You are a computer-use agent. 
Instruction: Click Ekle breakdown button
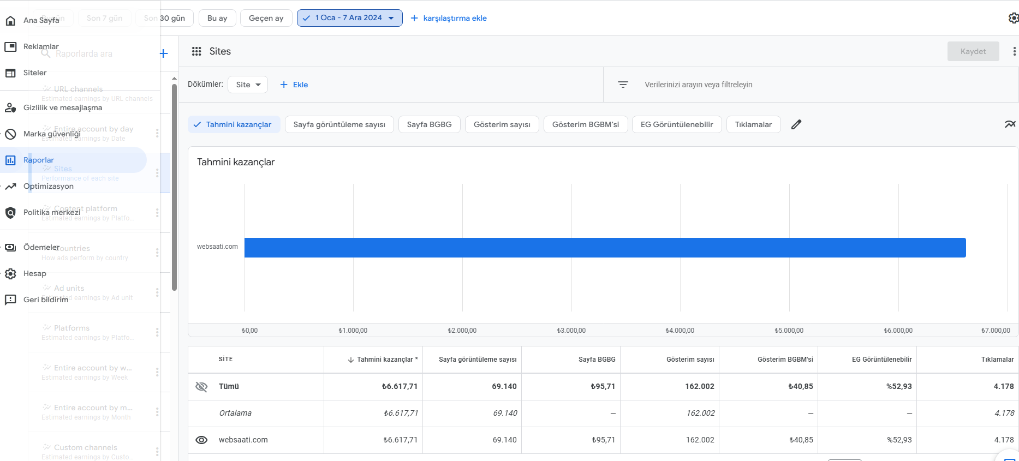click(294, 85)
